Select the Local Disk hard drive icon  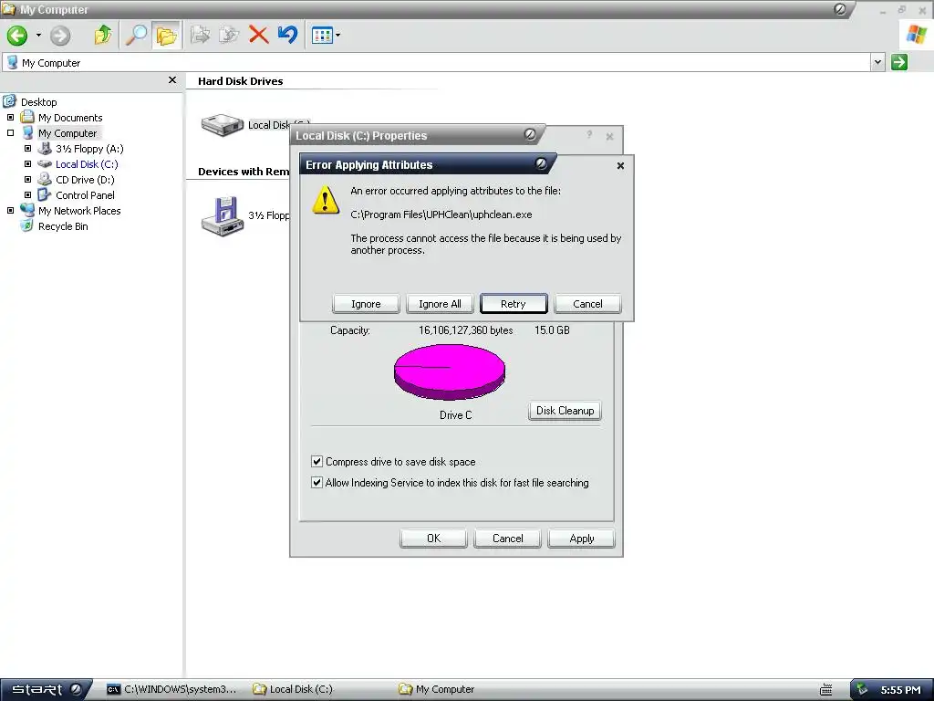pos(223,125)
